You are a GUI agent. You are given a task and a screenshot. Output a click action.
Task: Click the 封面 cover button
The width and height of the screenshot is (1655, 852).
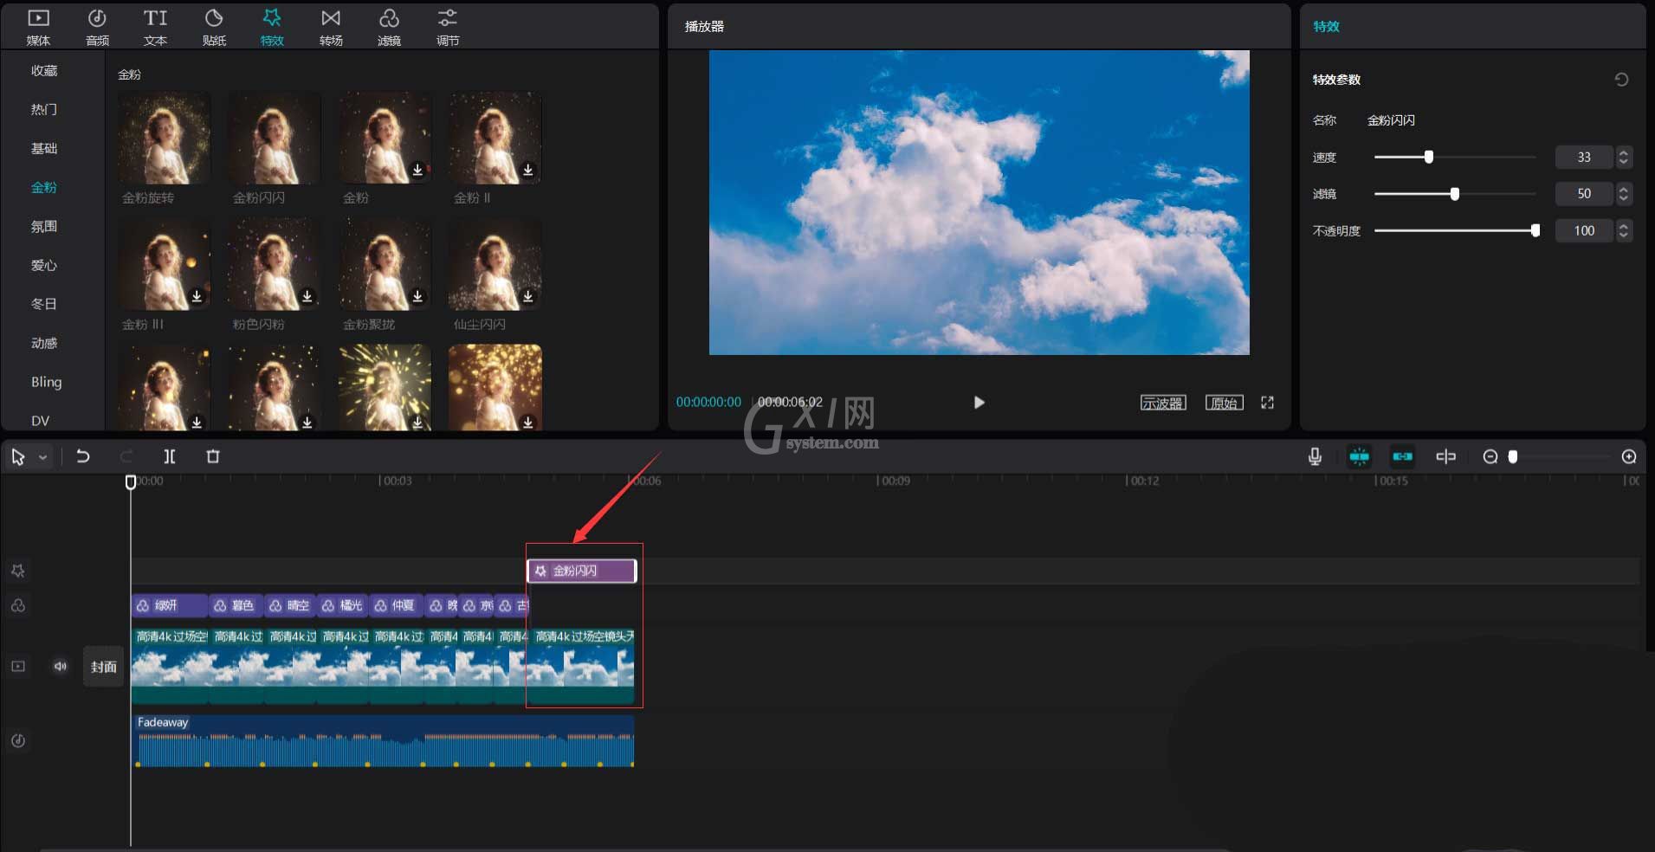[104, 667]
